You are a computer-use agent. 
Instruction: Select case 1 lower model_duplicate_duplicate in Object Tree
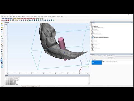101,38
